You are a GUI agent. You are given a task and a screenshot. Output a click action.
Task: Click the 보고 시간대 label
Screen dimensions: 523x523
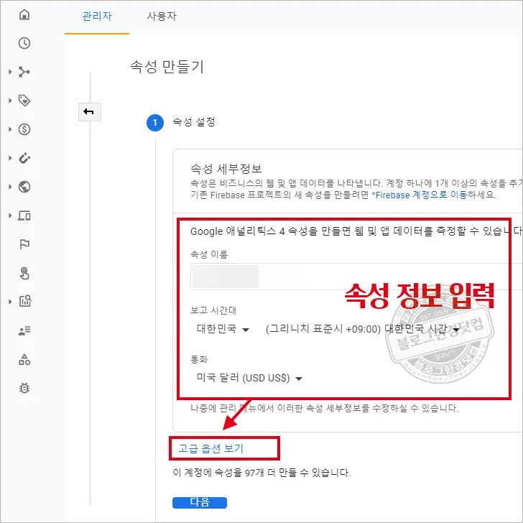[213, 310]
